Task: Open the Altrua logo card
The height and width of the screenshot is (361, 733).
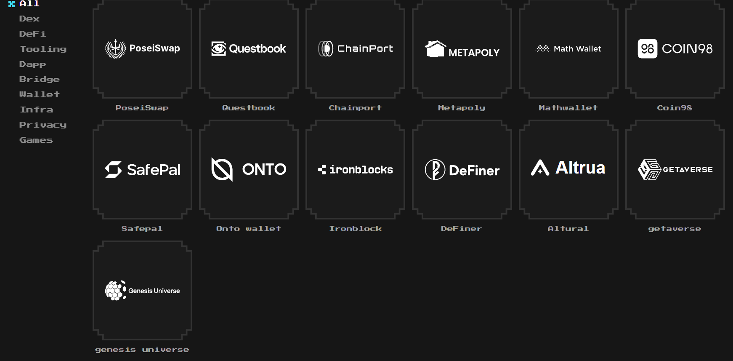Action: (568, 170)
